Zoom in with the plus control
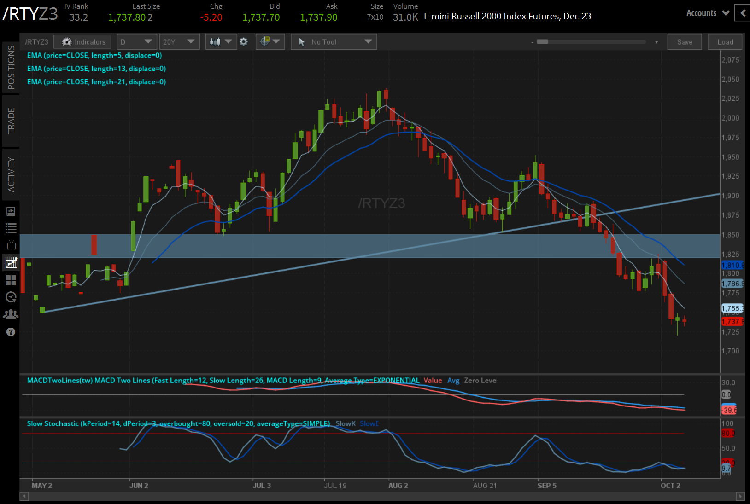Screen dimensions: 750x504 [656, 42]
